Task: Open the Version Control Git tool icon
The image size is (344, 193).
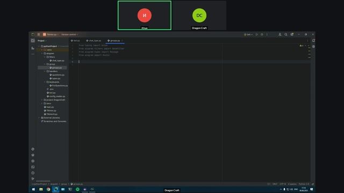Action: pos(33,179)
